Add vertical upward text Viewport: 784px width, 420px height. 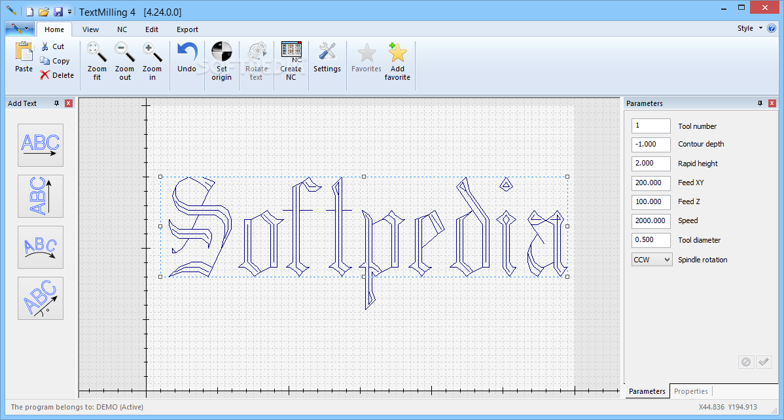pyautogui.click(x=41, y=196)
